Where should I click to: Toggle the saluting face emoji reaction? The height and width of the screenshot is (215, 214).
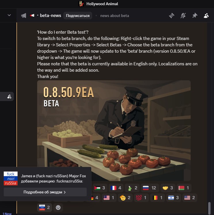125,198
